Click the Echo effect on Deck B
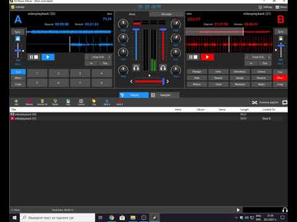297x222 pixels. click(218, 72)
